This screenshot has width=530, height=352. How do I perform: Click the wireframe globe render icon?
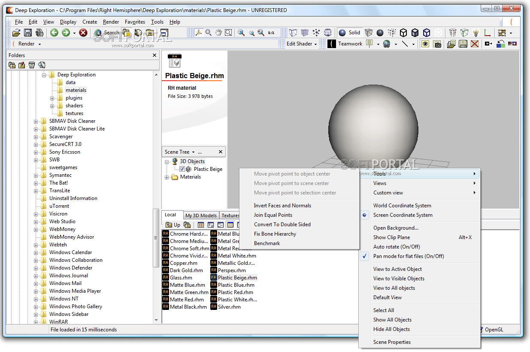click(328, 33)
